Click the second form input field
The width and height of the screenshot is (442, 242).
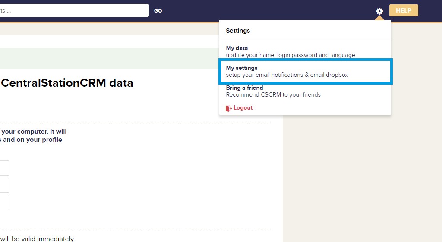tap(4, 185)
